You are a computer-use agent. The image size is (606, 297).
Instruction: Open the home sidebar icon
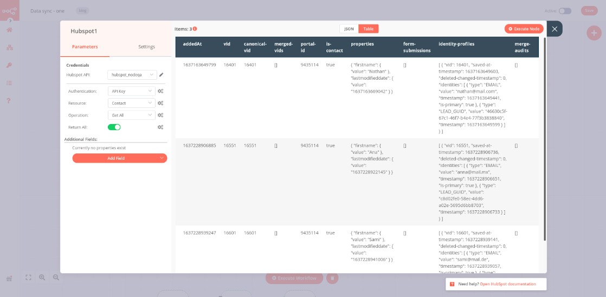point(9,30)
